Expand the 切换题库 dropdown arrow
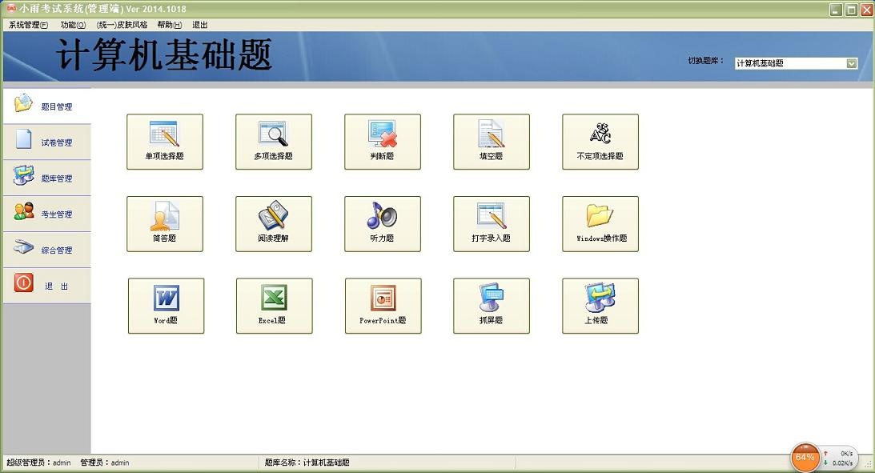The width and height of the screenshot is (875, 473). coord(852,63)
